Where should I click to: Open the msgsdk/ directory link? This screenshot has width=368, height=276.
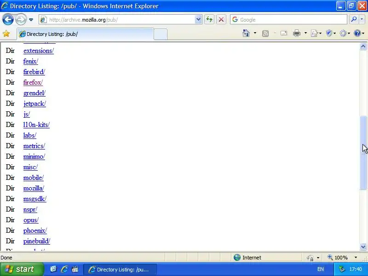click(x=35, y=199)
